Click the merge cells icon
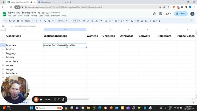The height and width of the screenshot is (111, 197). coord(110,21)
